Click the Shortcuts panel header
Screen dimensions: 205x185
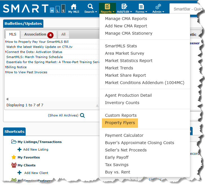point(14,132)
